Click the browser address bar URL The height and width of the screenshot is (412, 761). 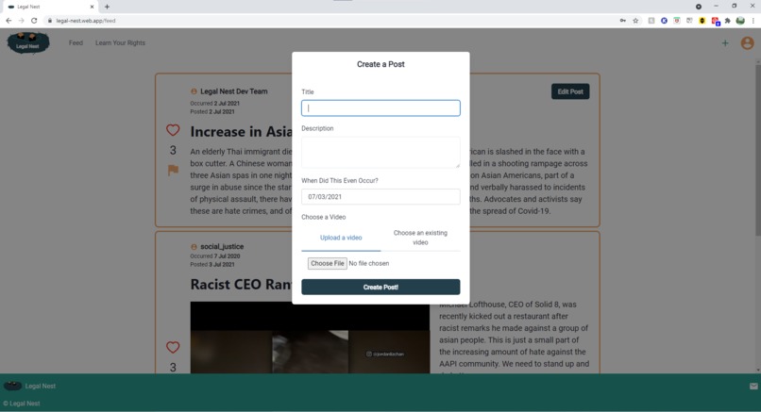pyautogui.click(x=86, y=21)
